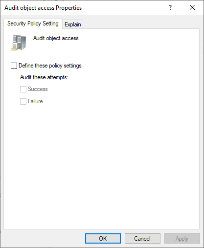
Task: Click the Failure label text
Action: click(x=35, y=101)
